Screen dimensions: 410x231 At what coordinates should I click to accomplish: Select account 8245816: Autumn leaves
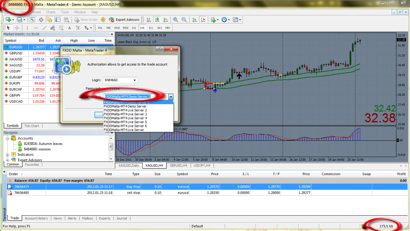tap(43, 144)
